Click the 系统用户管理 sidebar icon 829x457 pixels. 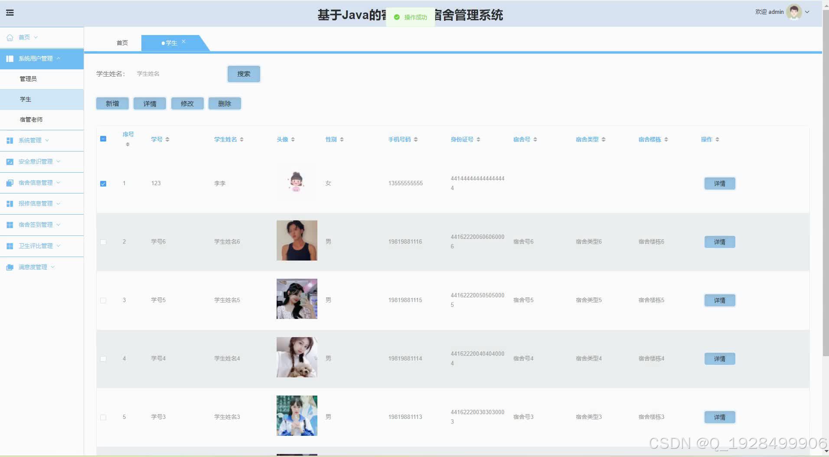(10, 58)
